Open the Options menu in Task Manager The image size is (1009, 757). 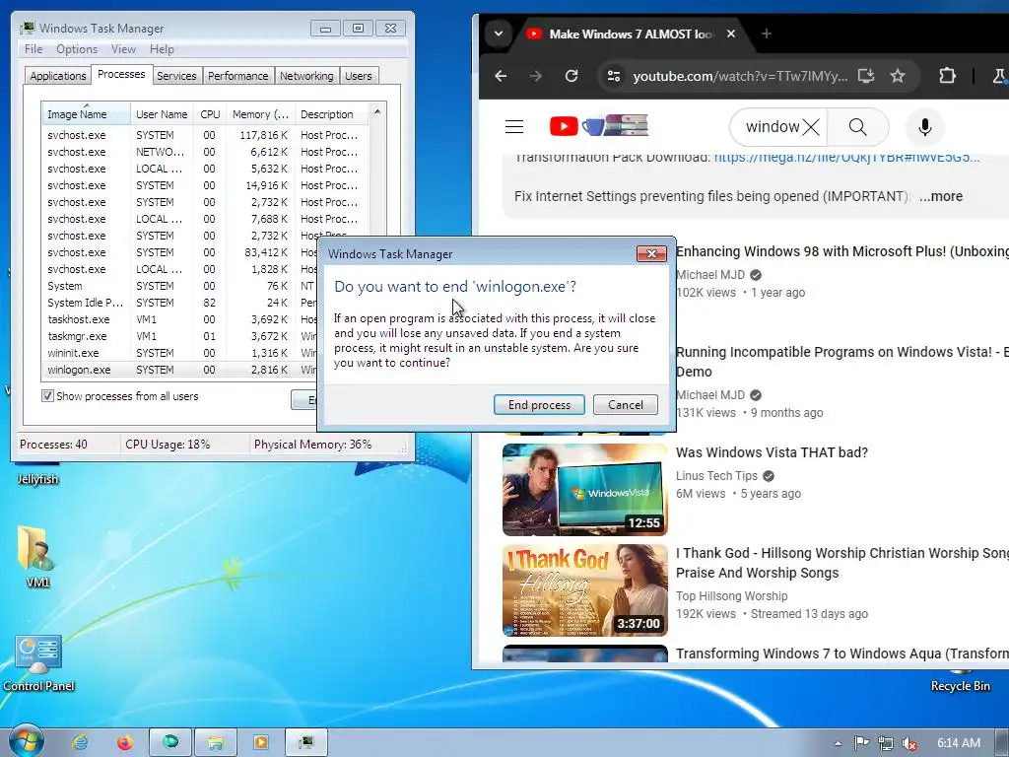(77, 49)
